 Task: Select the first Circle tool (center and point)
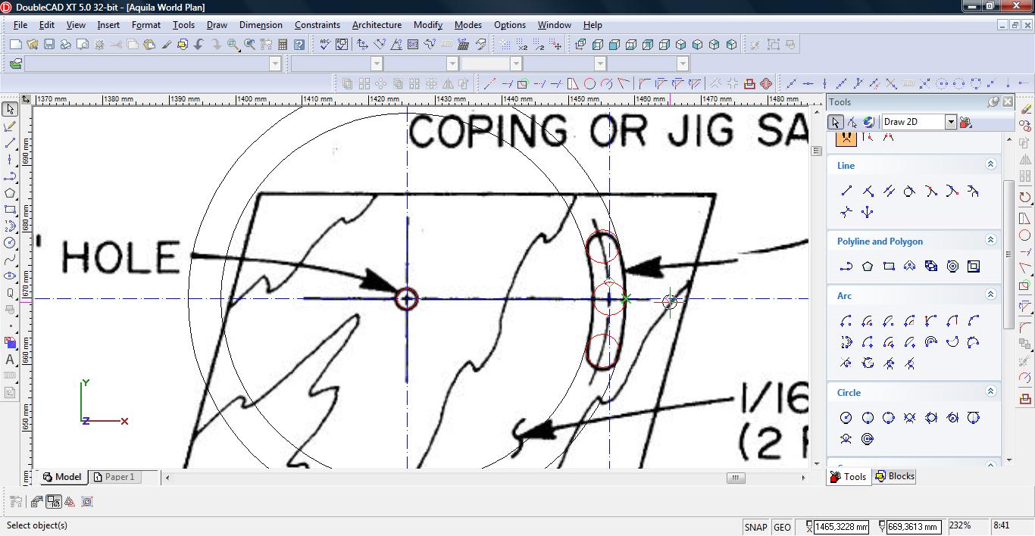(x=846, y=417)
